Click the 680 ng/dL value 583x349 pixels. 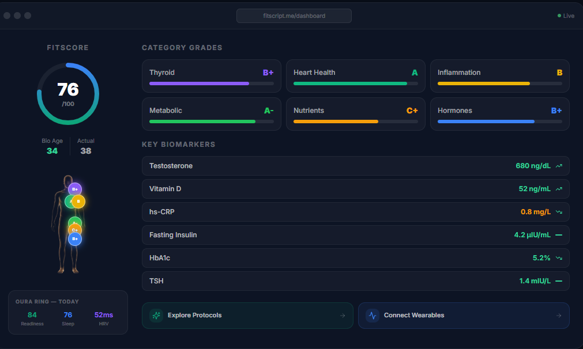click(x=533, y=166)
